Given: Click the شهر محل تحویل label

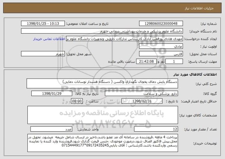Looking at the screenshot, I should point(79,54).
